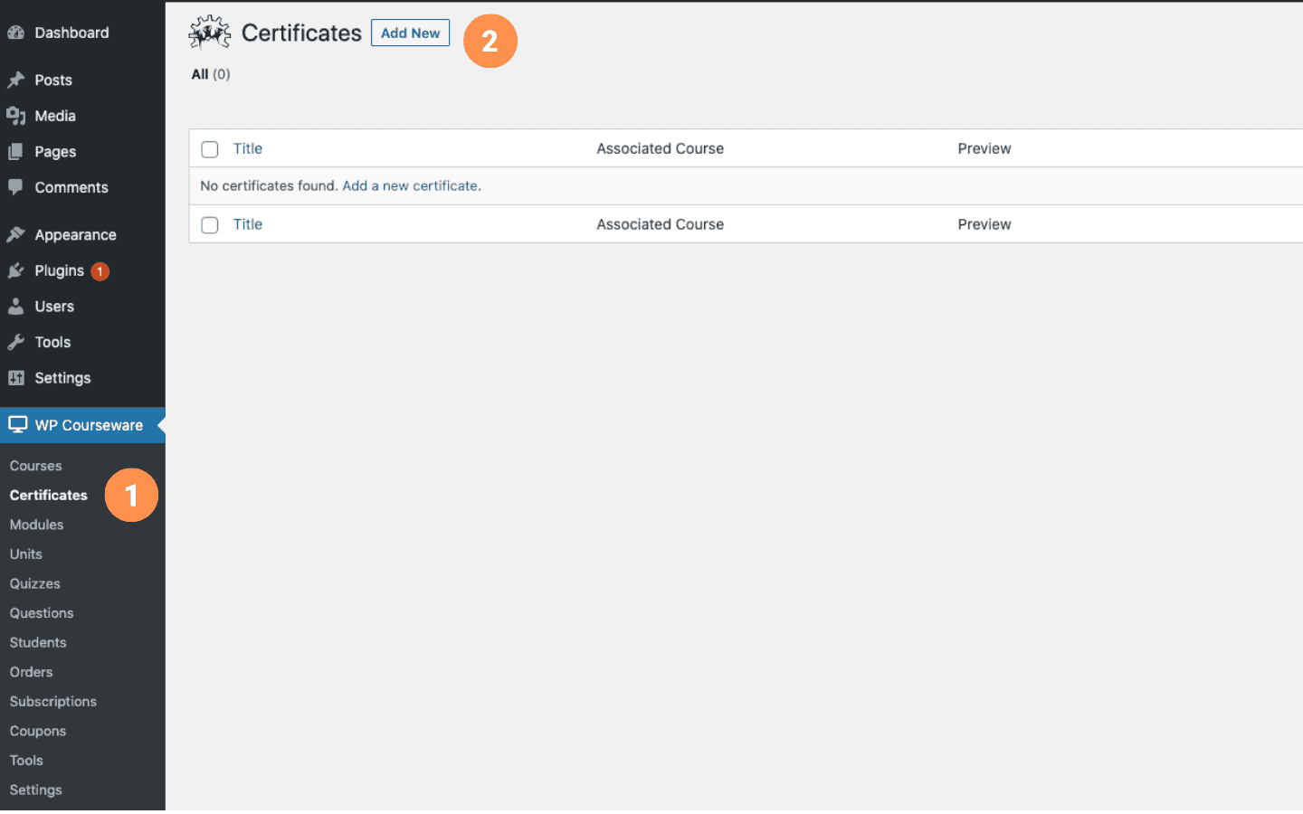Open Quizzes in the sidebar

click(35, 584)
